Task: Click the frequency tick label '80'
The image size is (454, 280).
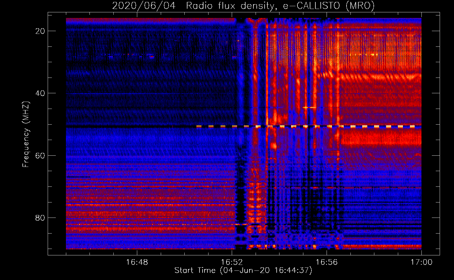Action: 40,218
